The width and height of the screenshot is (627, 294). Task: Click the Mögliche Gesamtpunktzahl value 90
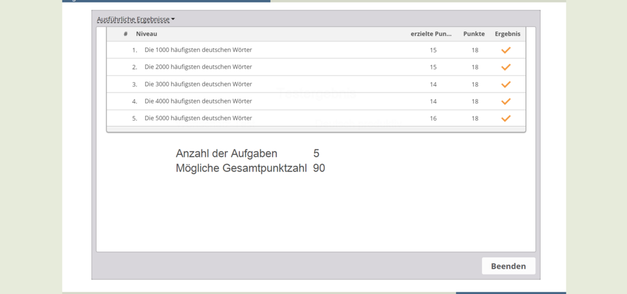tap(319, 168)
